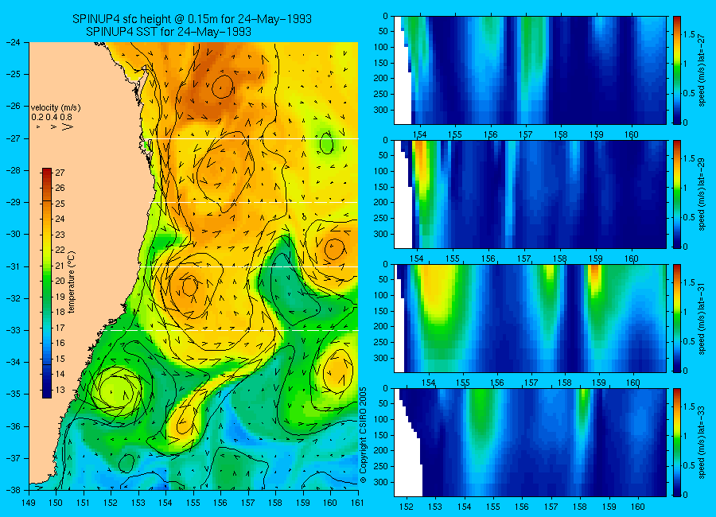Click the 'temperature (°C)' colorbar label
This screenshot has height=517, width=716.
pyautogui.click(x=72, y=282)
